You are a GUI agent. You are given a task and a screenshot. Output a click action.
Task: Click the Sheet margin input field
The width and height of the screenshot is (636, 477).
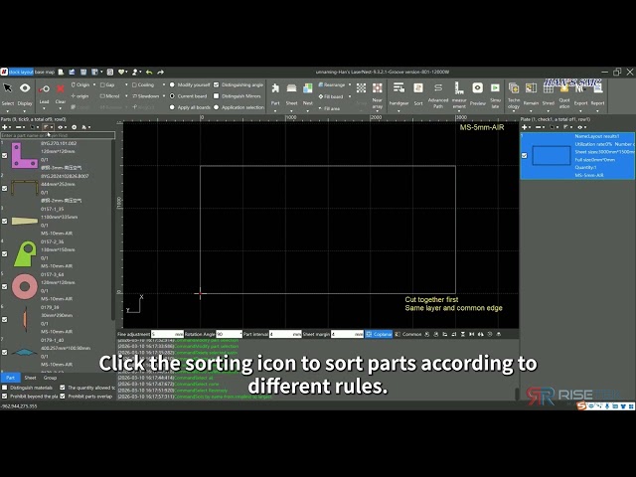point(347,334)
